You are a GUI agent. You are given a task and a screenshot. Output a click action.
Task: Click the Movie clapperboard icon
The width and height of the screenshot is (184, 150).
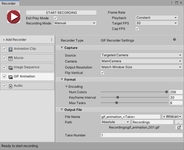click(x=10, y=58)
